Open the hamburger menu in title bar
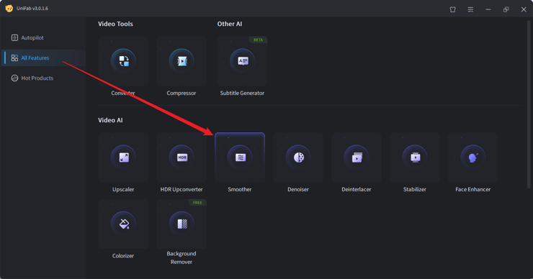The height and width of the screenshot is (279, 533). point(470,9)
